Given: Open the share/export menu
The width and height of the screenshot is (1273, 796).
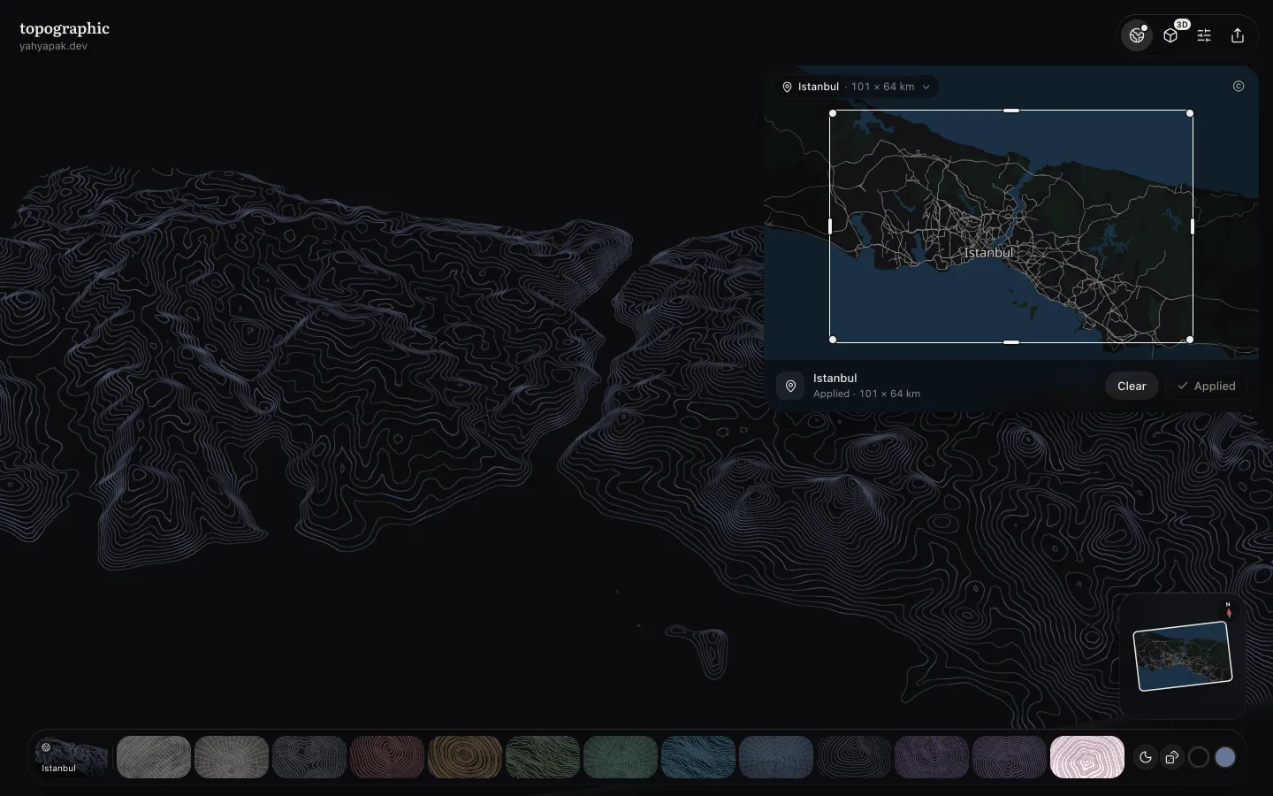Looking at the screenshot, I should point(1238,35).
